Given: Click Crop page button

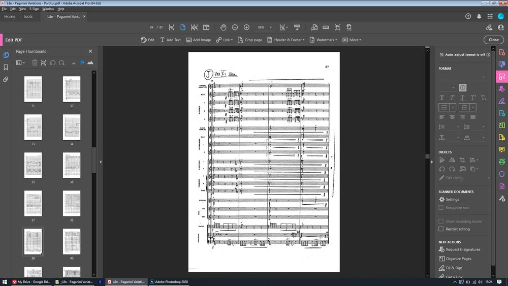Looking at the screenshot, I should click(x=250, y=40).
